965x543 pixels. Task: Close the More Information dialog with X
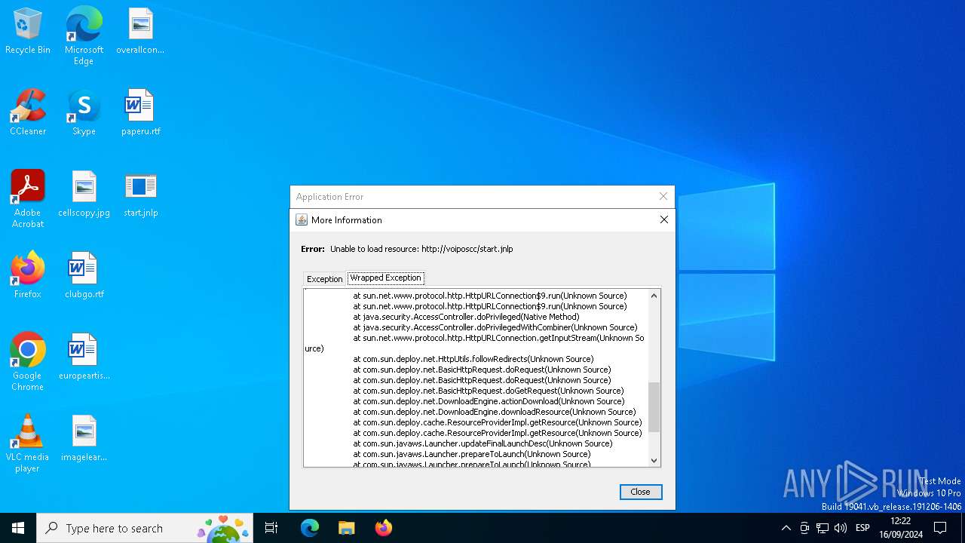click(x=664, y=219)
